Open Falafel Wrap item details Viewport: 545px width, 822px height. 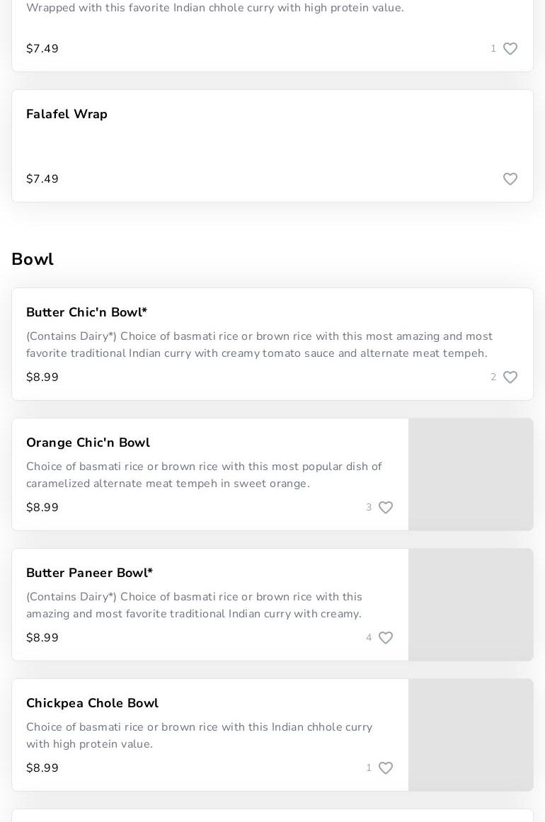67,114
